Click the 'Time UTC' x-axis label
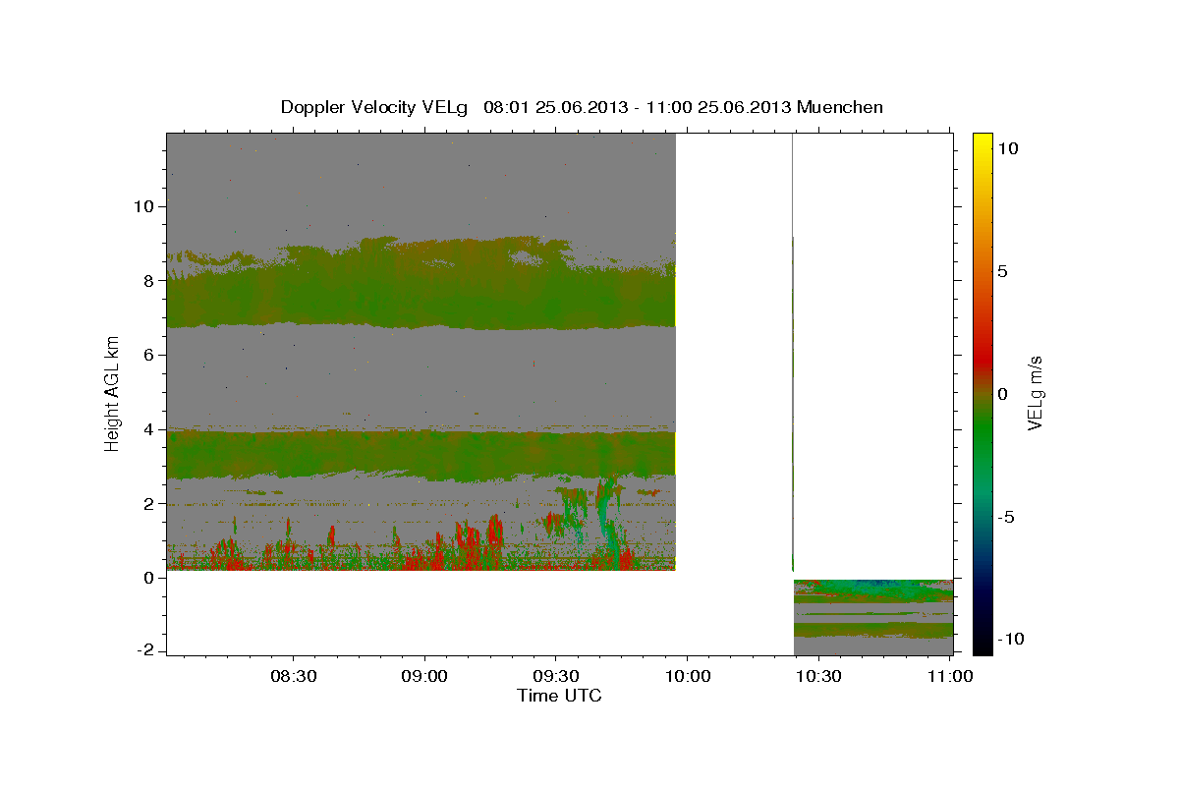 click(559, 696)
